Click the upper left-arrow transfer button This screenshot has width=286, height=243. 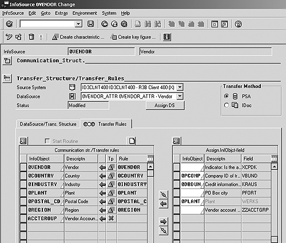[x=164, y=204]
